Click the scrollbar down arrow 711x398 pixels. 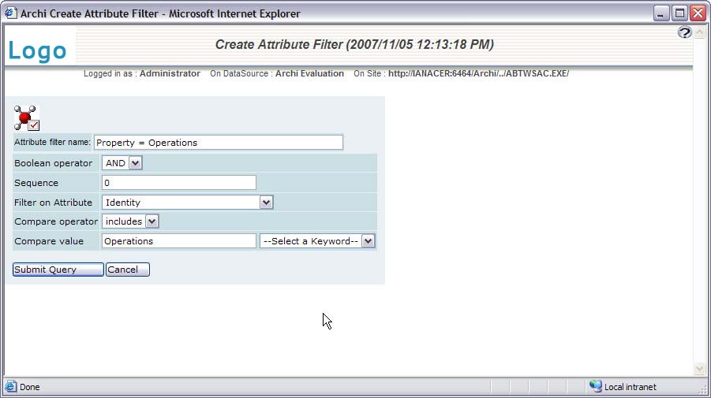click(698, 369)
